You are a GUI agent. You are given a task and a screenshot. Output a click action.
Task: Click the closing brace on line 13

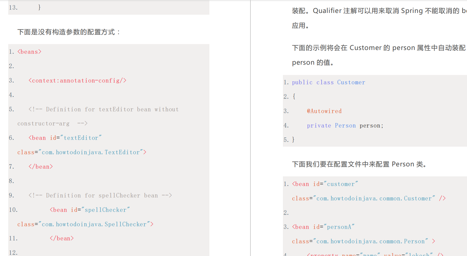[x=39, y=7]
